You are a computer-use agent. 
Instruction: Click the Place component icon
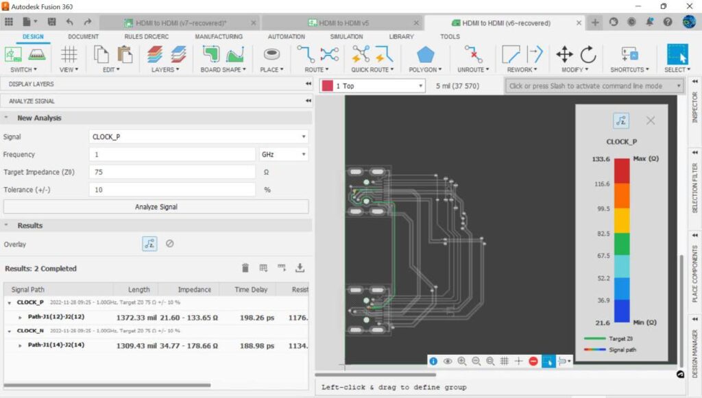[271, 55]
